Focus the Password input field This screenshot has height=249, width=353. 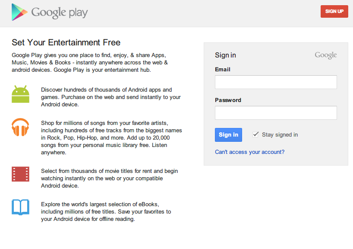[276, 113]
